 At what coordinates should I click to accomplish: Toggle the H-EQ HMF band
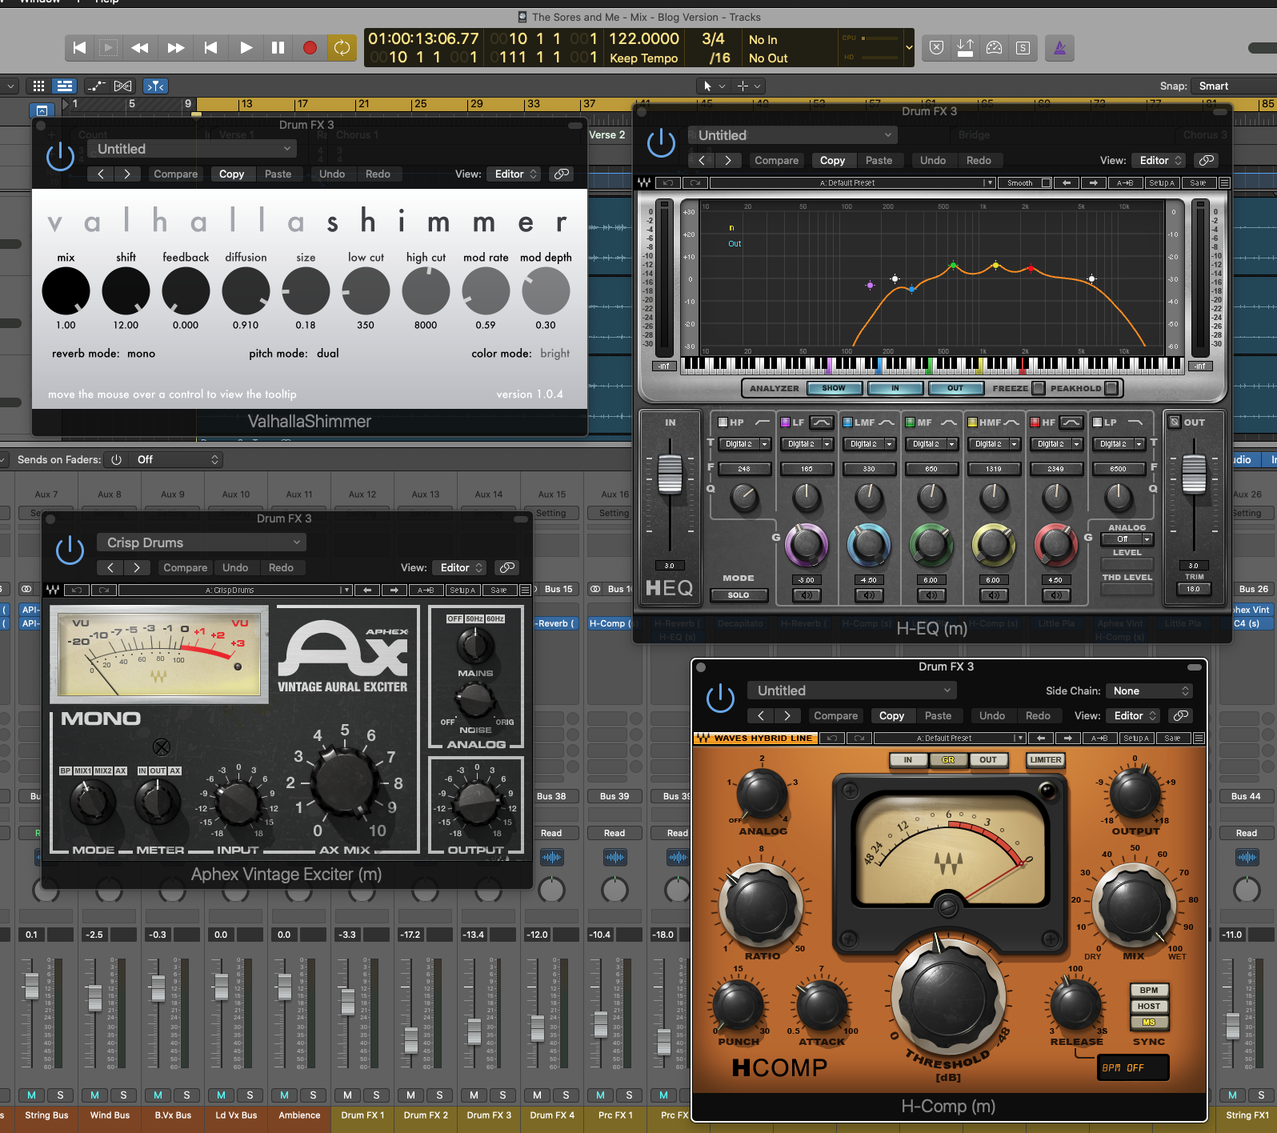972,422
